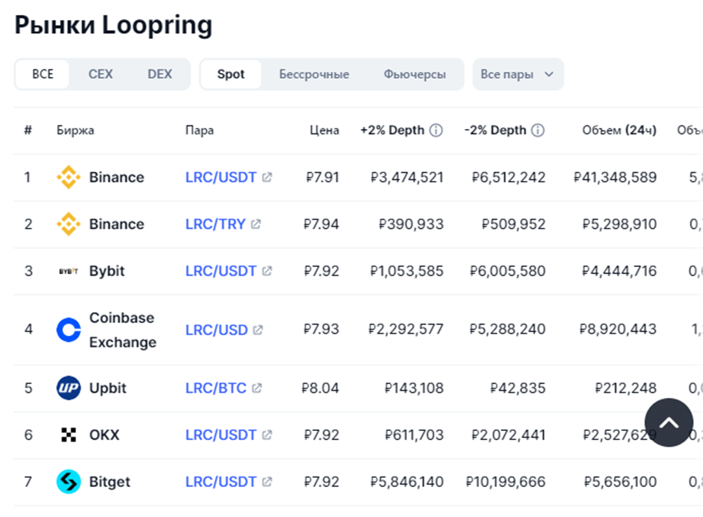Click the info icon next to +2% Depth
The height and width of the screenshot is (517, 703).
click(x=435, y=130)
